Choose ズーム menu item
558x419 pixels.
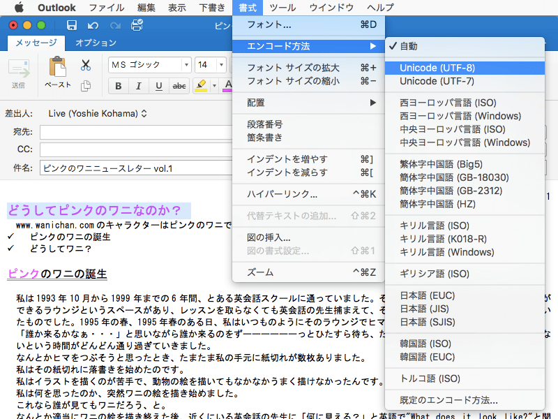pos(308,272)
